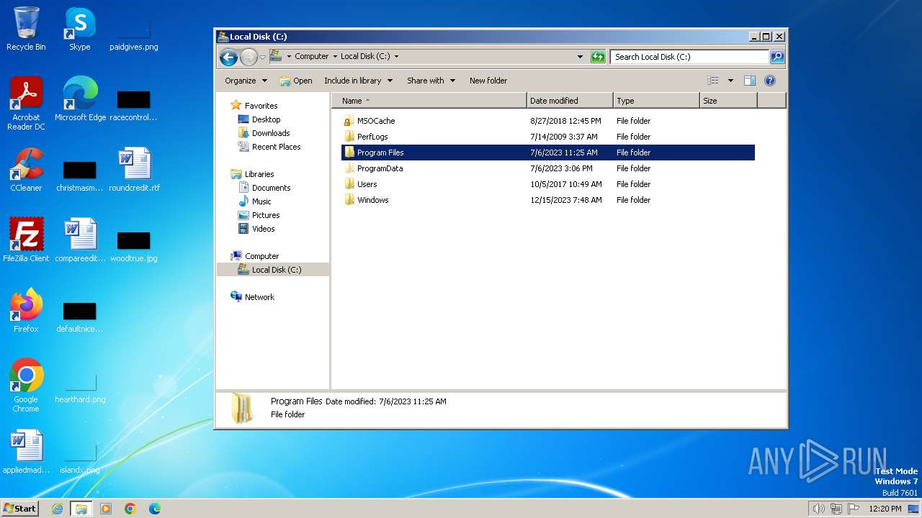This screenshot has height=518, width=922.
Task: Click the Google Chrome desktop icon
Action: 26,385
